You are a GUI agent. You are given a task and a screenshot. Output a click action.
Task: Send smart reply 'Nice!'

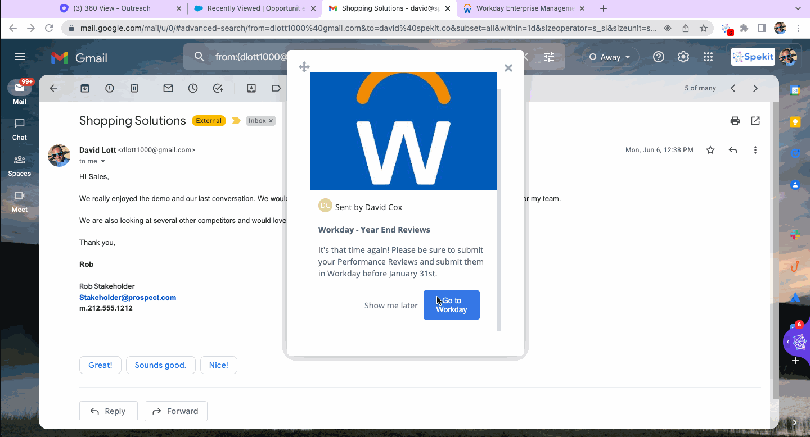(219, 365)
